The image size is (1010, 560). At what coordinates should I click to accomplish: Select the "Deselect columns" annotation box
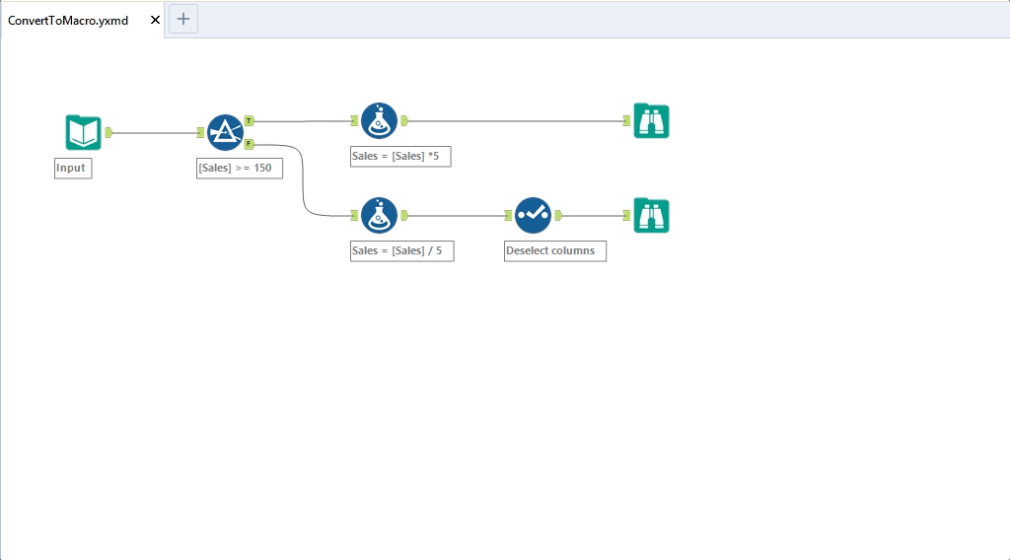[554, 250]
